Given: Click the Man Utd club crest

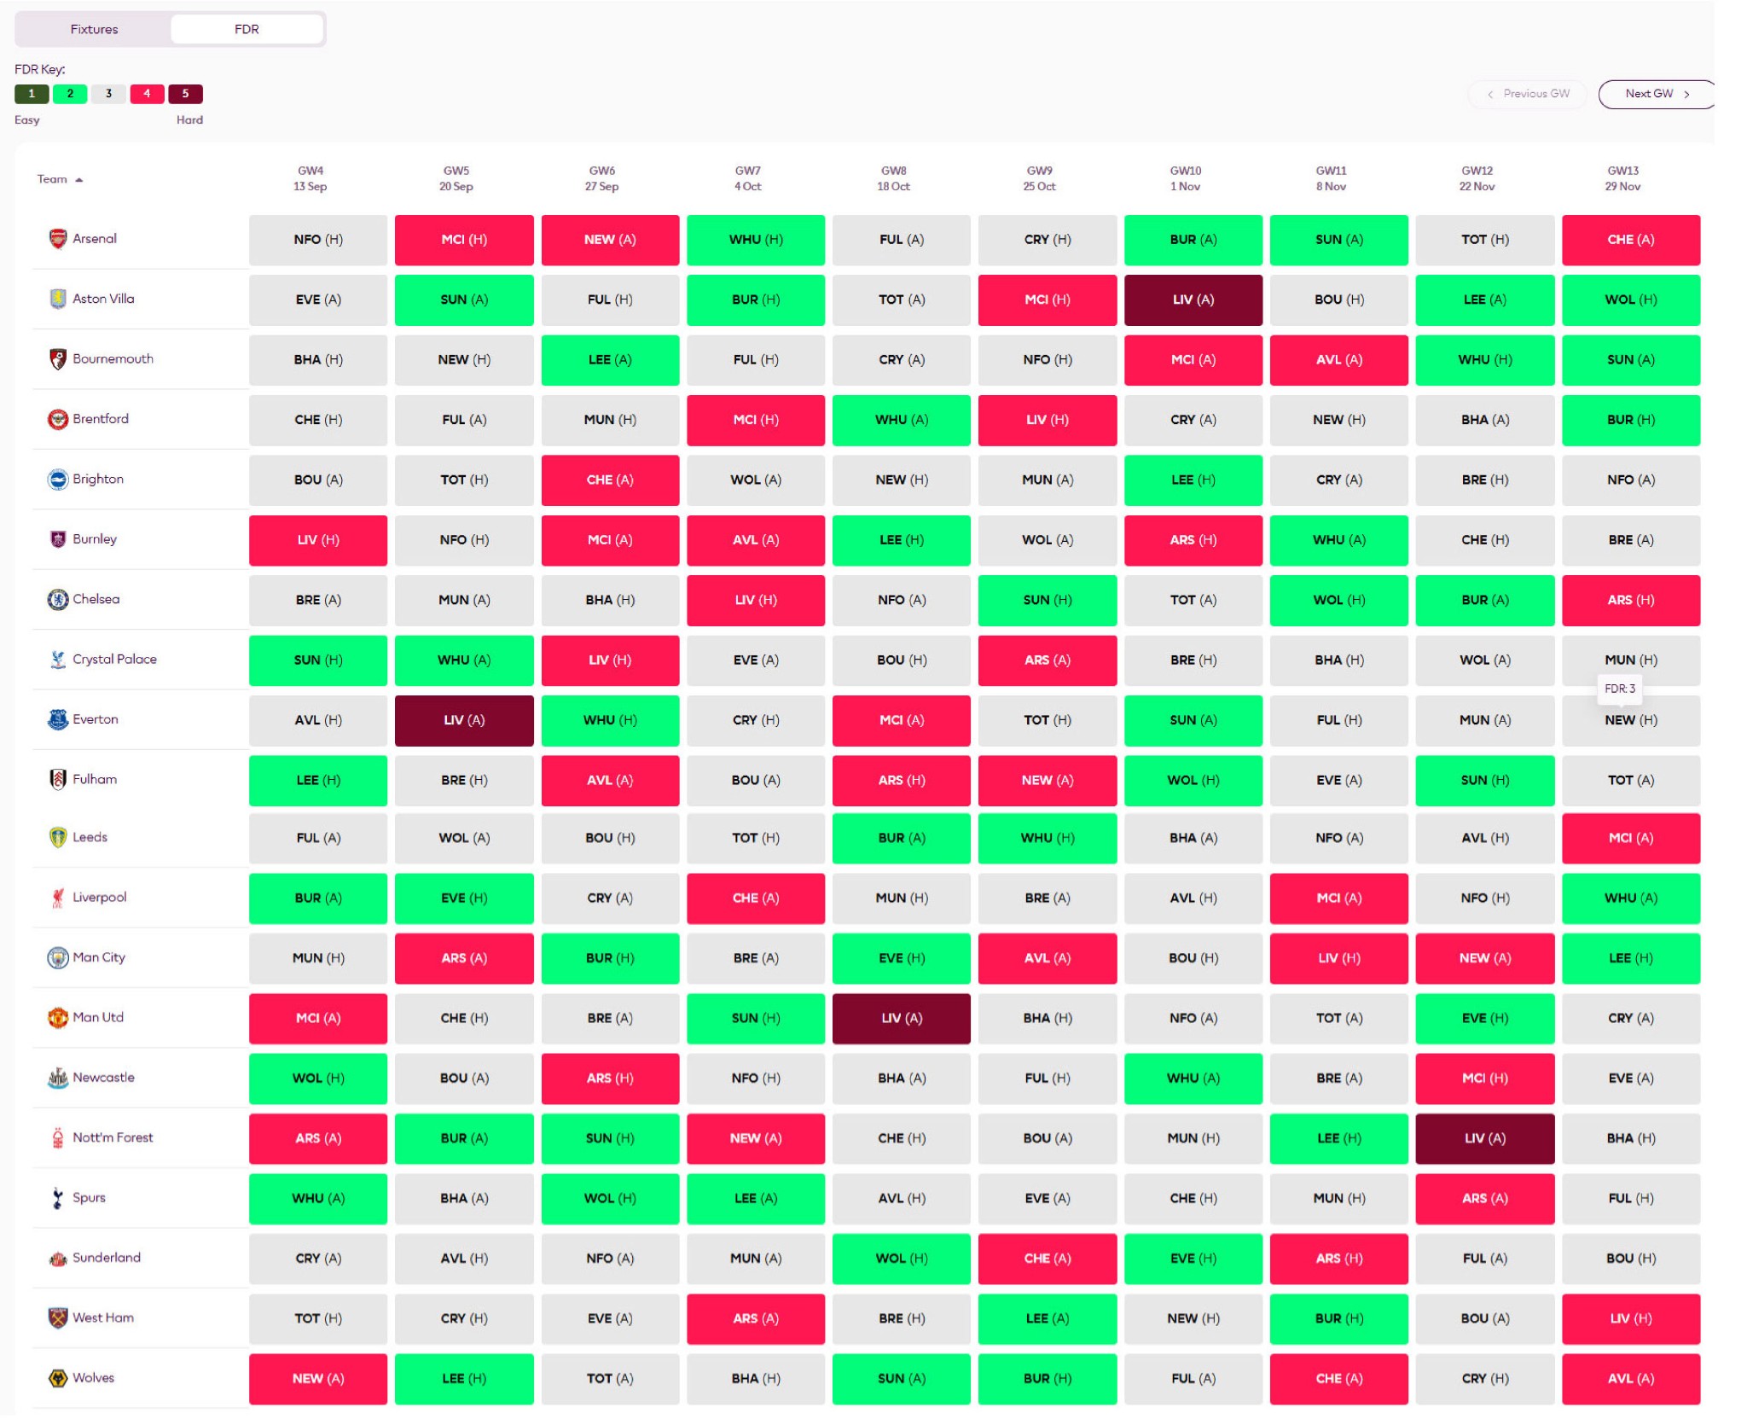Looking at the screenshot, I should 57,1017.
